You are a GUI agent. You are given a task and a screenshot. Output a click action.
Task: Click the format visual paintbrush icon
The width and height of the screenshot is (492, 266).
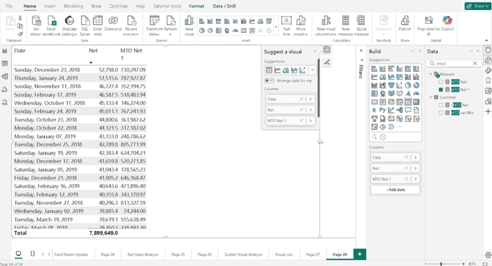327,63
